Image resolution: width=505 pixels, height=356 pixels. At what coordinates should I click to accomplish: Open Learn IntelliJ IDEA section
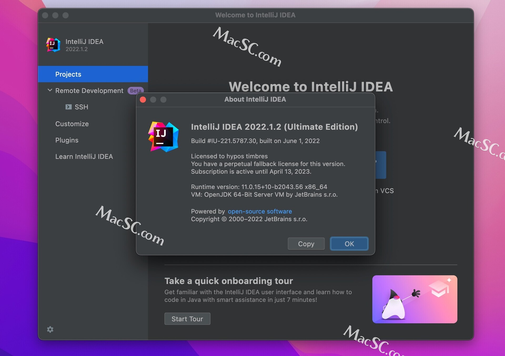84,156
